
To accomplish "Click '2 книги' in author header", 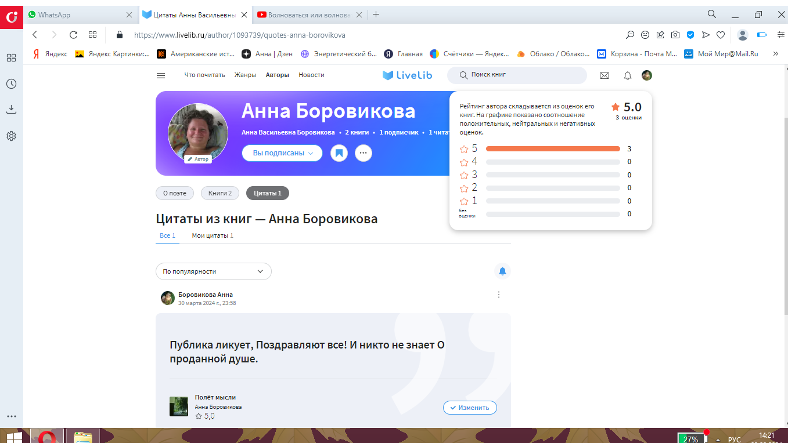I will pos(357,132).
